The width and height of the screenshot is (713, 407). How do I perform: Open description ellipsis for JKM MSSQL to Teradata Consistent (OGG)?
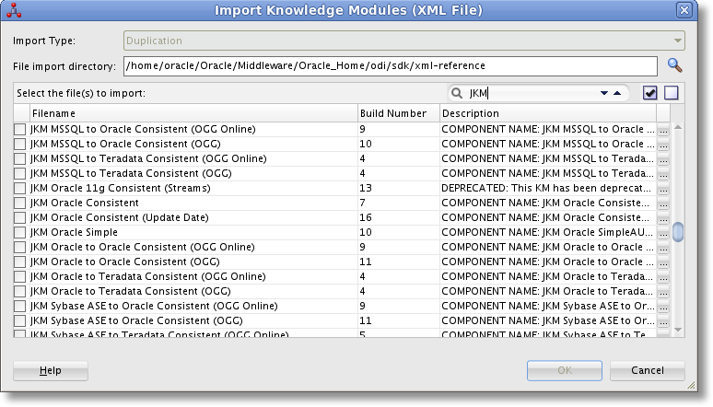[663, 174]
